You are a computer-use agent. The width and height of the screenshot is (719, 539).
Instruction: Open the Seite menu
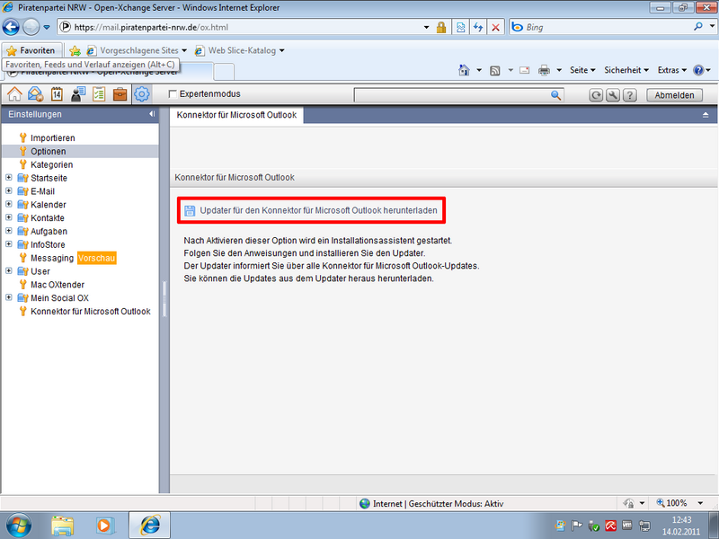(582, 70)
